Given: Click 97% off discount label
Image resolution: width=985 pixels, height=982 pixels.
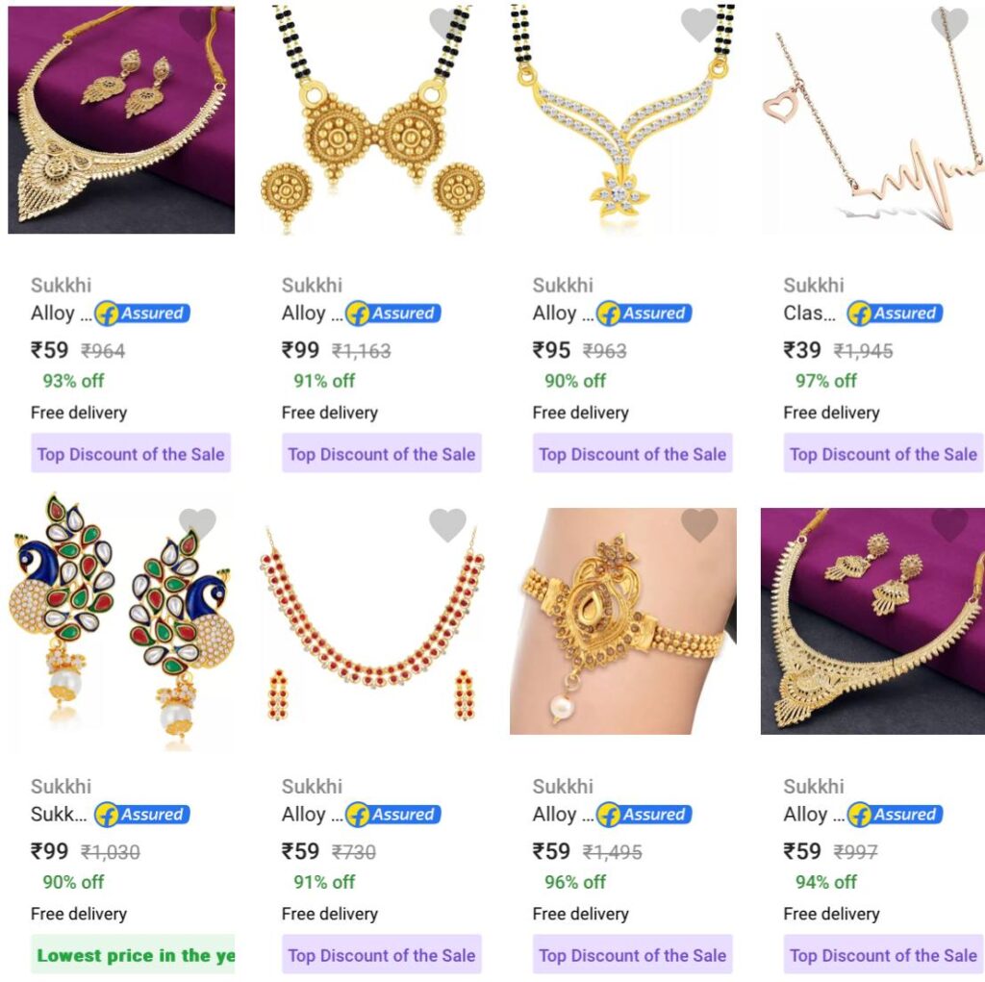Looking at the screenshot, I should pos(826,381).
